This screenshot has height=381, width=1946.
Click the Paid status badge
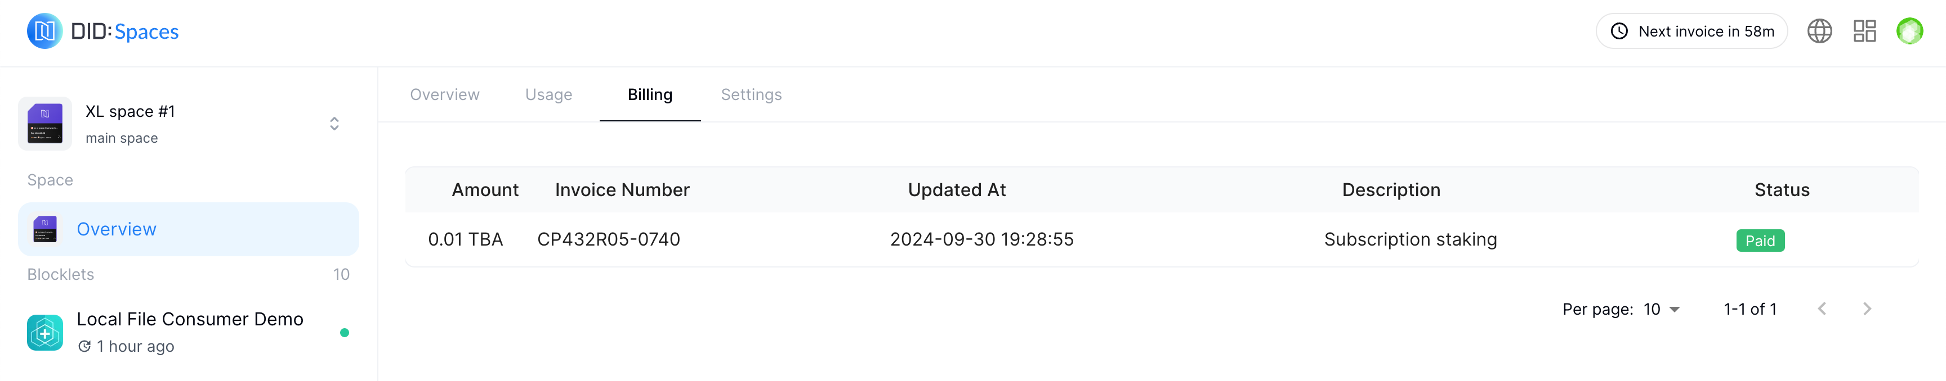[x=1760, y=241]
